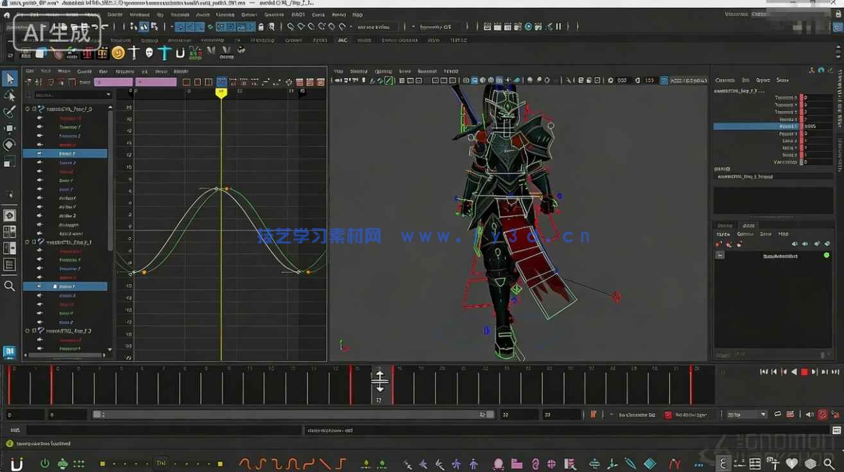
Task: Collapse the first node in graph editor outliner
Action: click(x=27, y=109)
